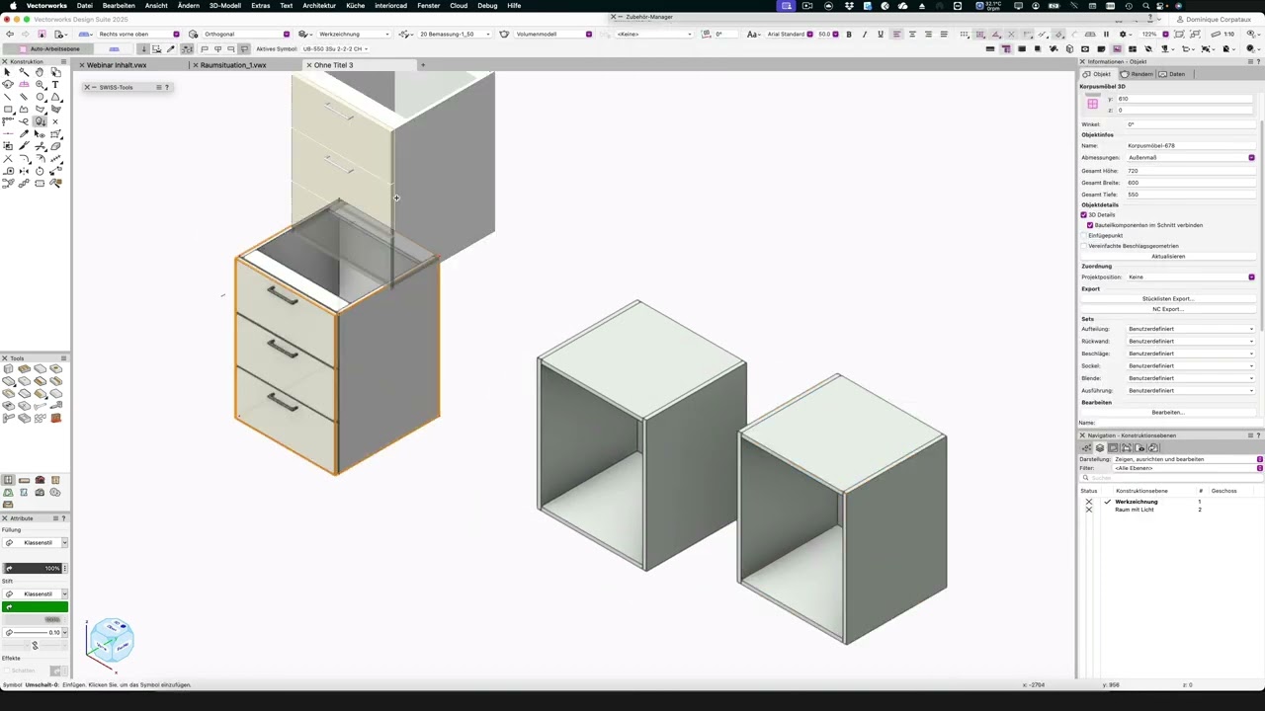The width and height of the screenshot is (1265, 711).
Task: Enable the Einfügepunkt checkbox
Action: [x=1084, y=235]
